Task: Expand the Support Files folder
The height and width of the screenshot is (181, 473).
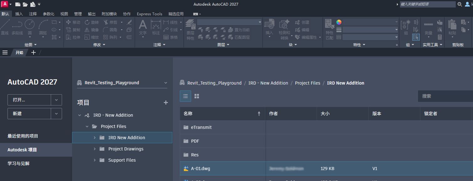Action: [95, 160]
